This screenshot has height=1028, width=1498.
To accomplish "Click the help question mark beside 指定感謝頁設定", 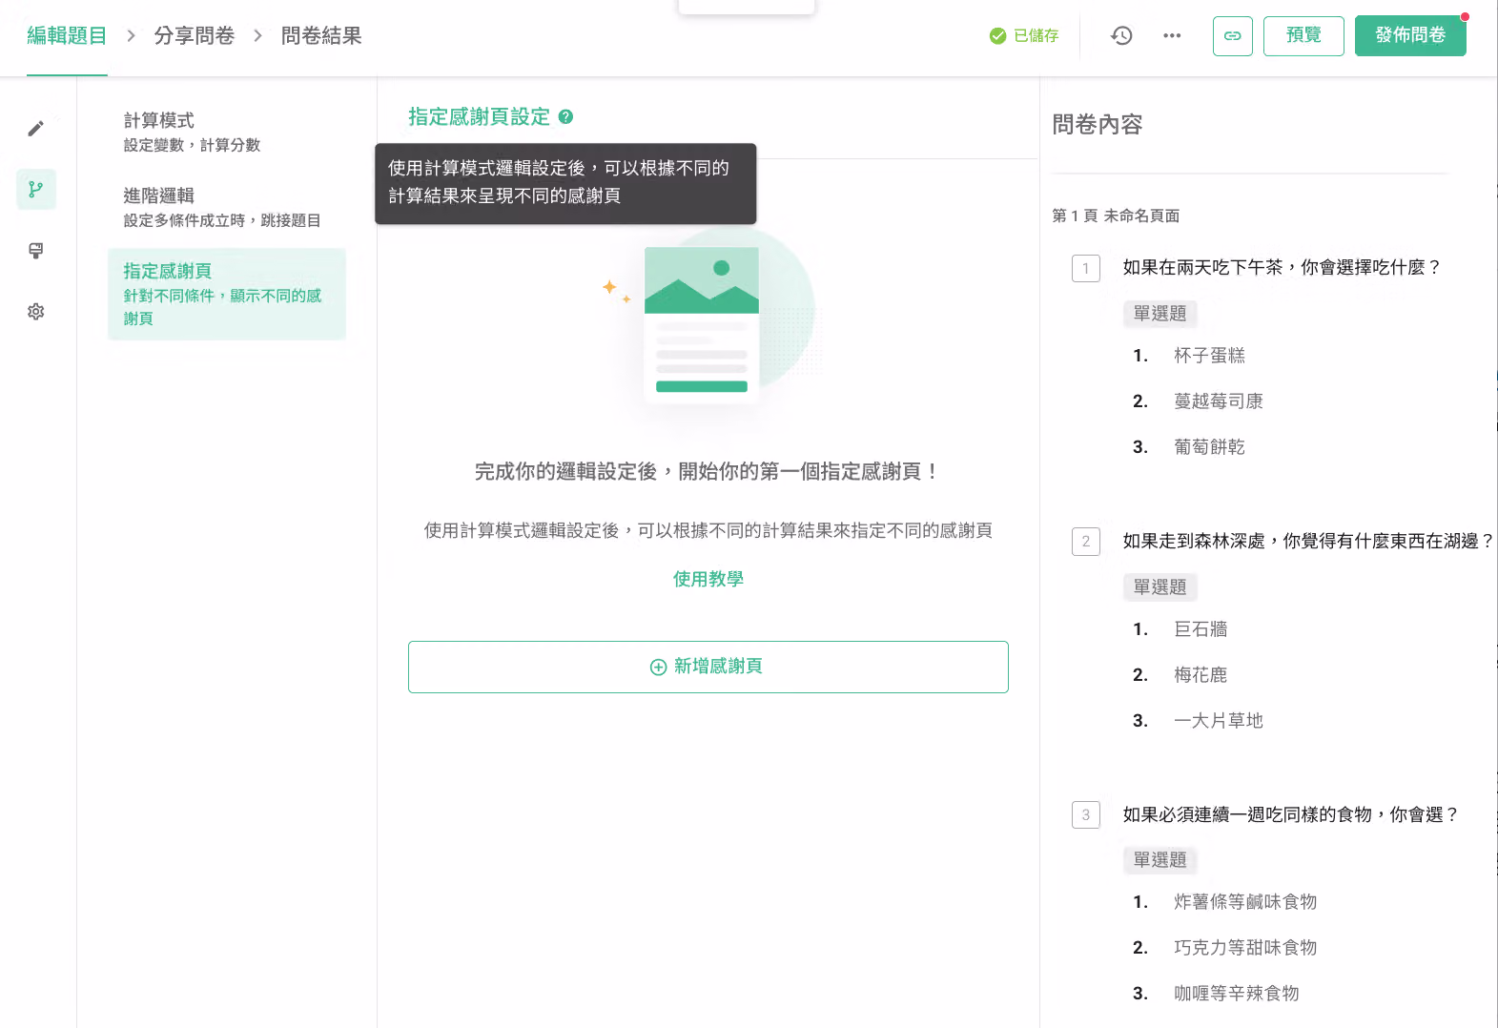I will click(565, 117).
